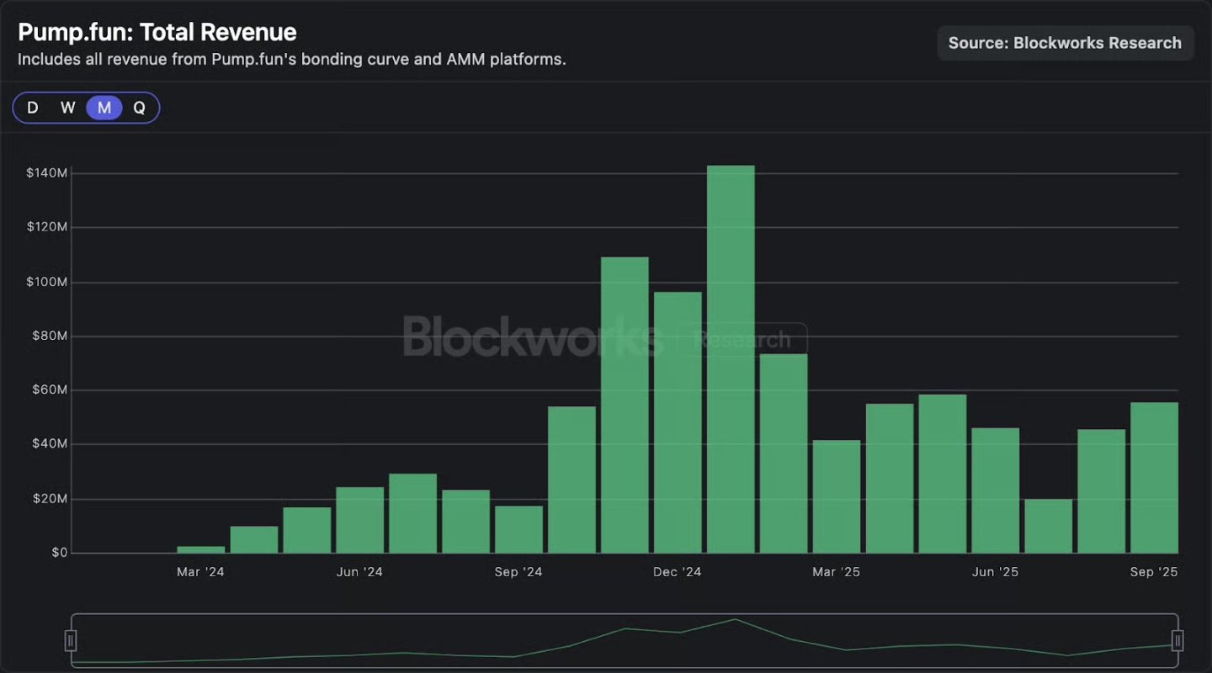Click the chart subtitle about bonding curve
1212x673 pixels.
[291, 60]
